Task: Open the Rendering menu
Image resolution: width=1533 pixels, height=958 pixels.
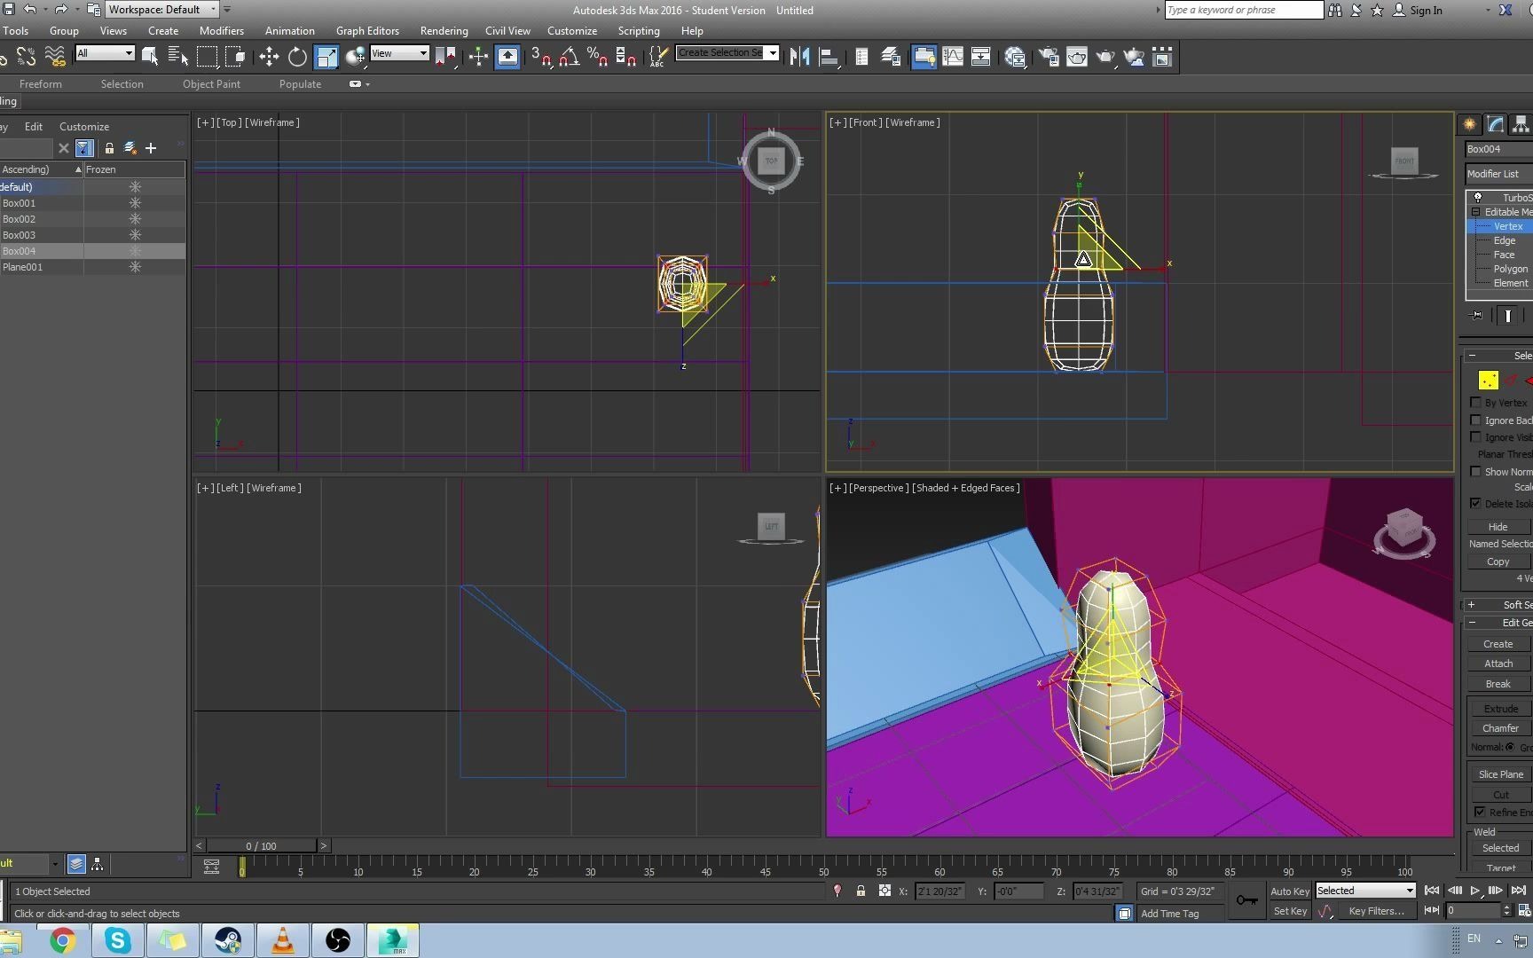Action: (444, 31)
